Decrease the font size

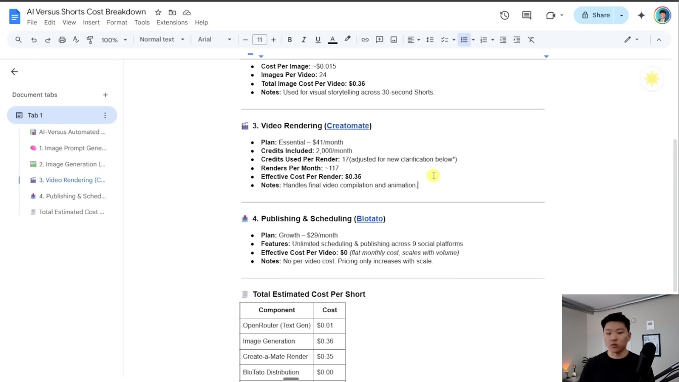[246, 39]
